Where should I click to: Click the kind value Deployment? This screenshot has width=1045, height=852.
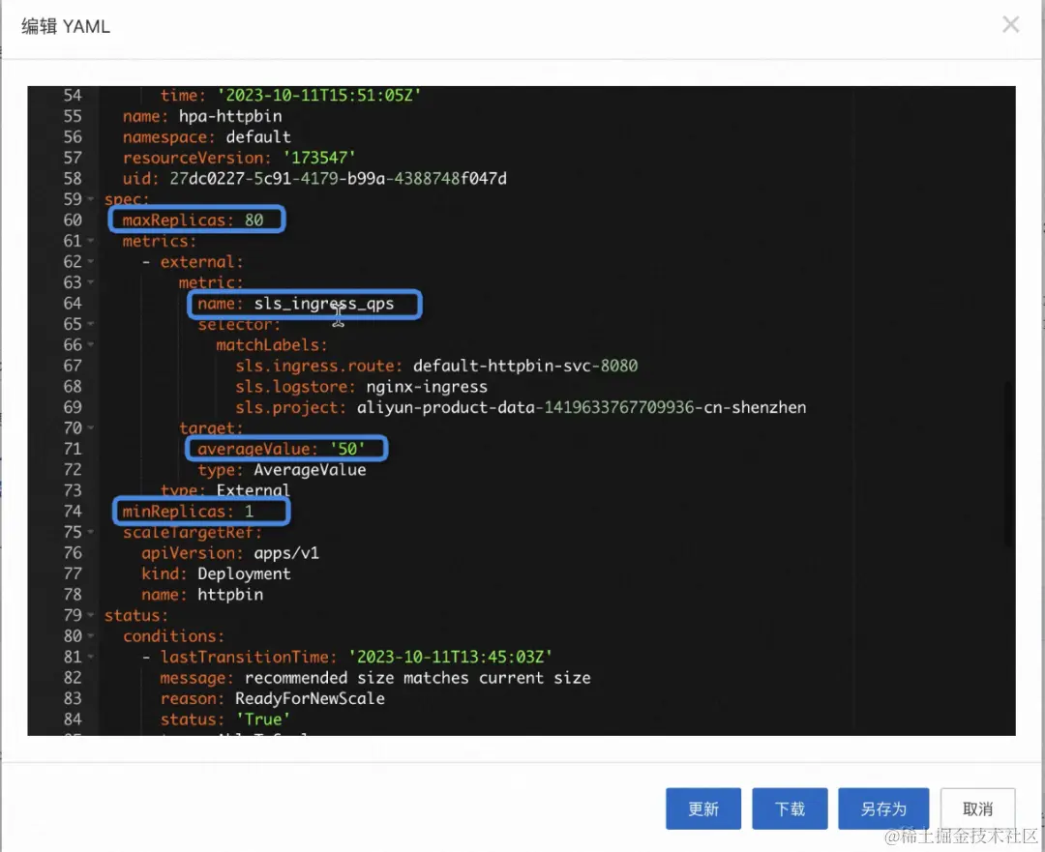pyautogui.click(x=244, y=573)
